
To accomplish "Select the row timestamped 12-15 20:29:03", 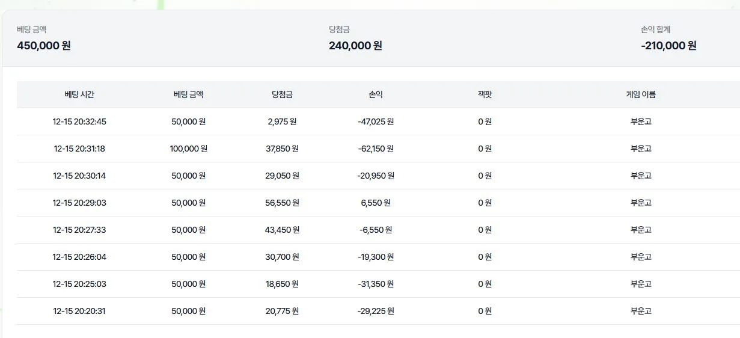I will click(x=378, y=203).
